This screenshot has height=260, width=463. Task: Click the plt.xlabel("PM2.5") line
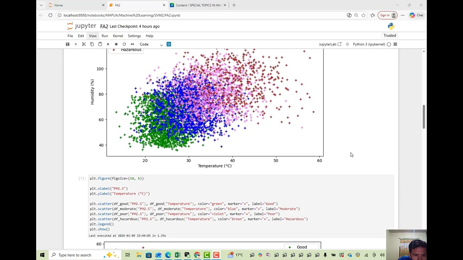pos(109,188)
